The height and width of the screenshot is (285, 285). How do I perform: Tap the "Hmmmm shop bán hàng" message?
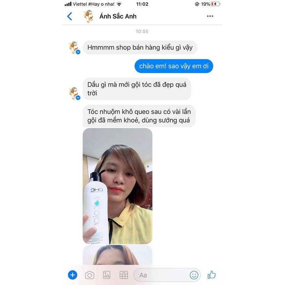click(140, 47)
